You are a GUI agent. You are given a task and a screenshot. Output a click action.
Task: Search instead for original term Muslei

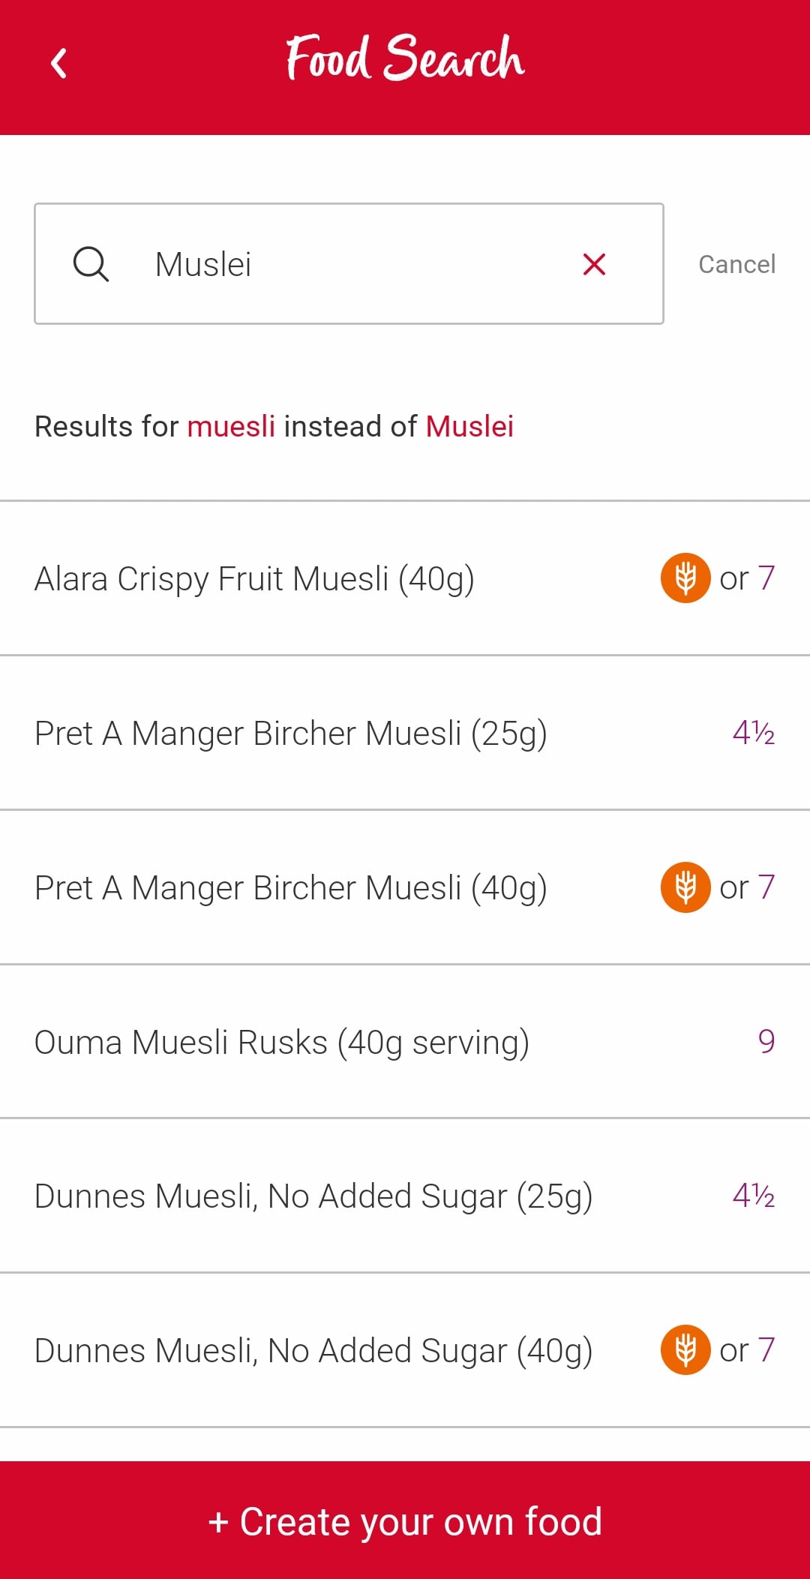coord(469,426)
